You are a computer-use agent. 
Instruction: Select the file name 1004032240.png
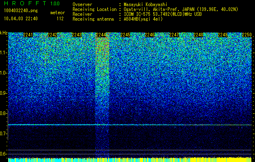pos(21,11)
